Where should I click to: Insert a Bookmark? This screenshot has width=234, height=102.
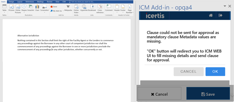[92, 8]
